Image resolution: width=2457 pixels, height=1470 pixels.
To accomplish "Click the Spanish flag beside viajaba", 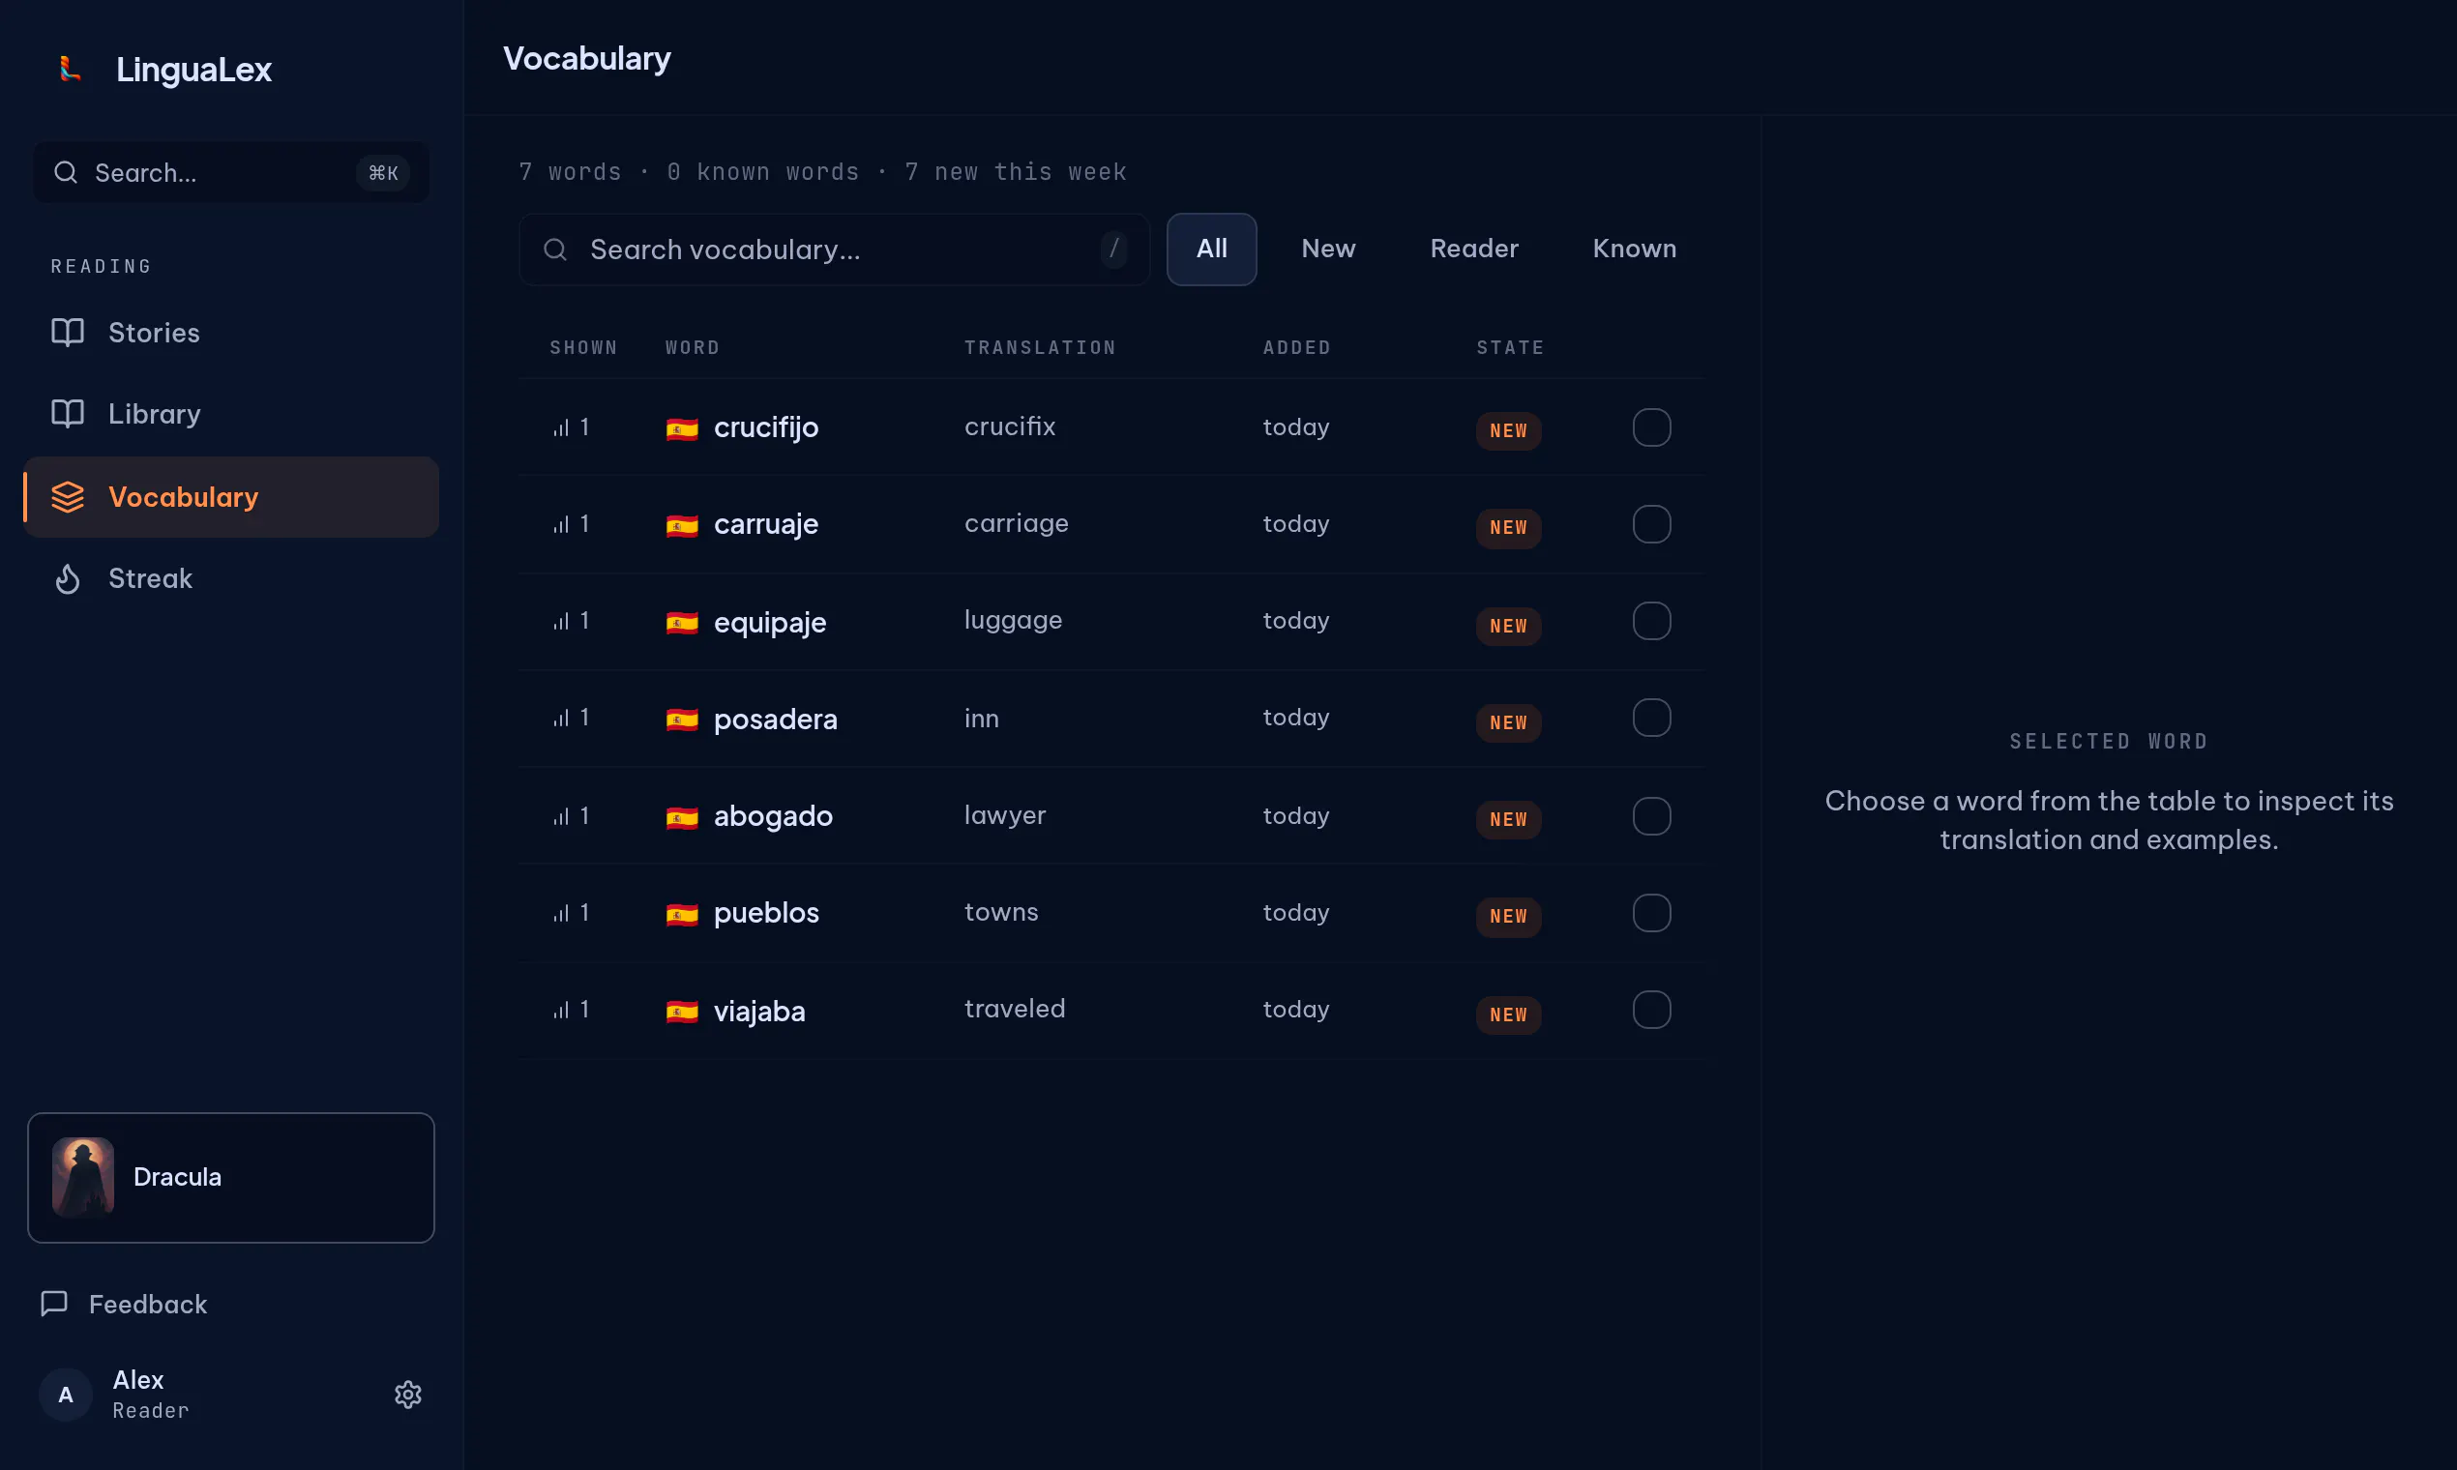I will pyautogui.click(x=682, y=1012).
